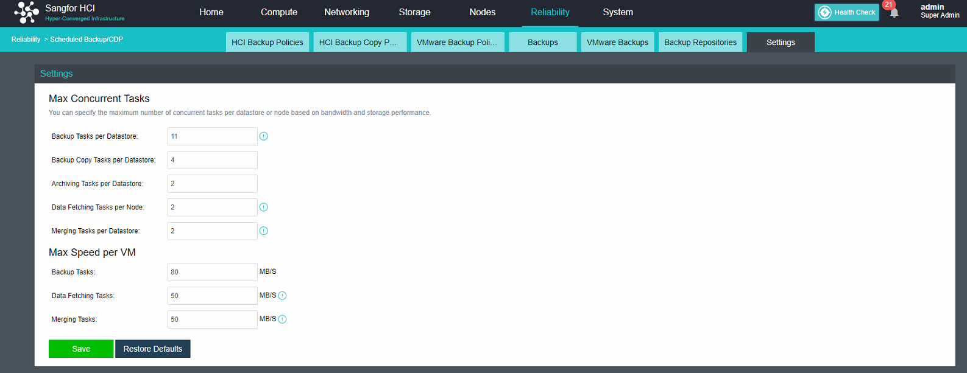Open the admin Super Admin account menu
The image size is (967, 373).
(x=939, y=11)
